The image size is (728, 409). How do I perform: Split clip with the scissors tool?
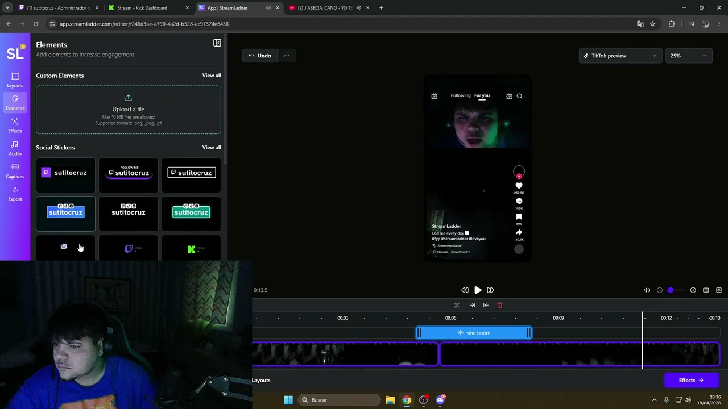point(457,306)
